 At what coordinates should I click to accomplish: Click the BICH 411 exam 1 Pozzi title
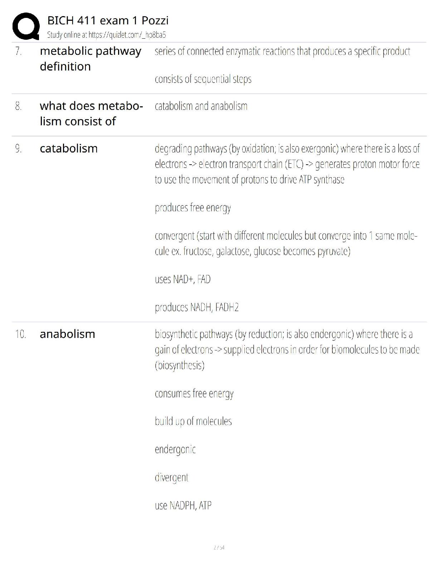108,20
